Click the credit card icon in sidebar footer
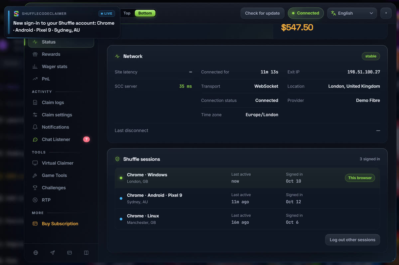The height and width of the screenshot is (265, 399). 69,253
